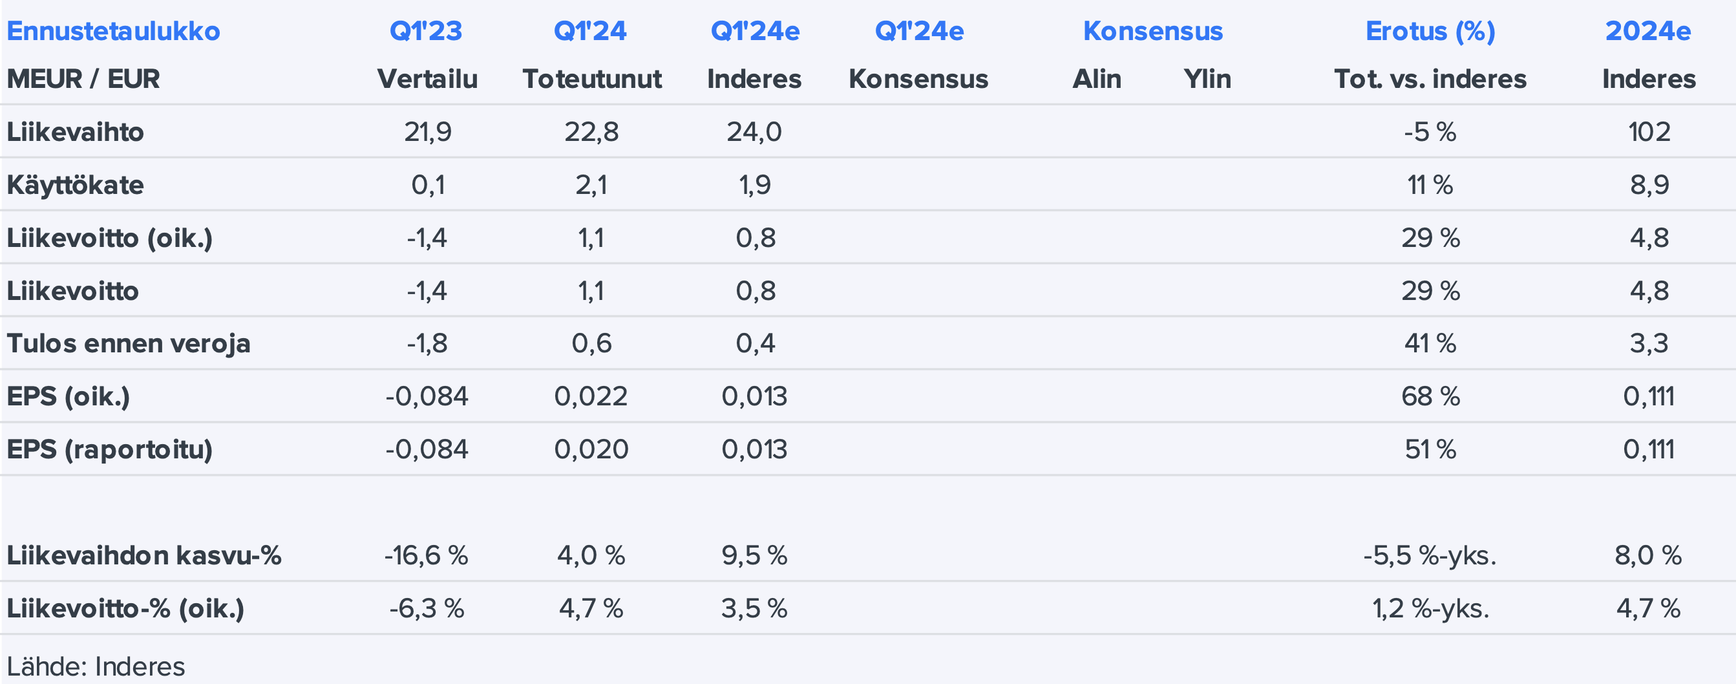Select the Käyttökate difference value 11 %
Image resolution: width=1736 pixels, height=684 pixels.
pyautogui.click(x=1430, y=185)
